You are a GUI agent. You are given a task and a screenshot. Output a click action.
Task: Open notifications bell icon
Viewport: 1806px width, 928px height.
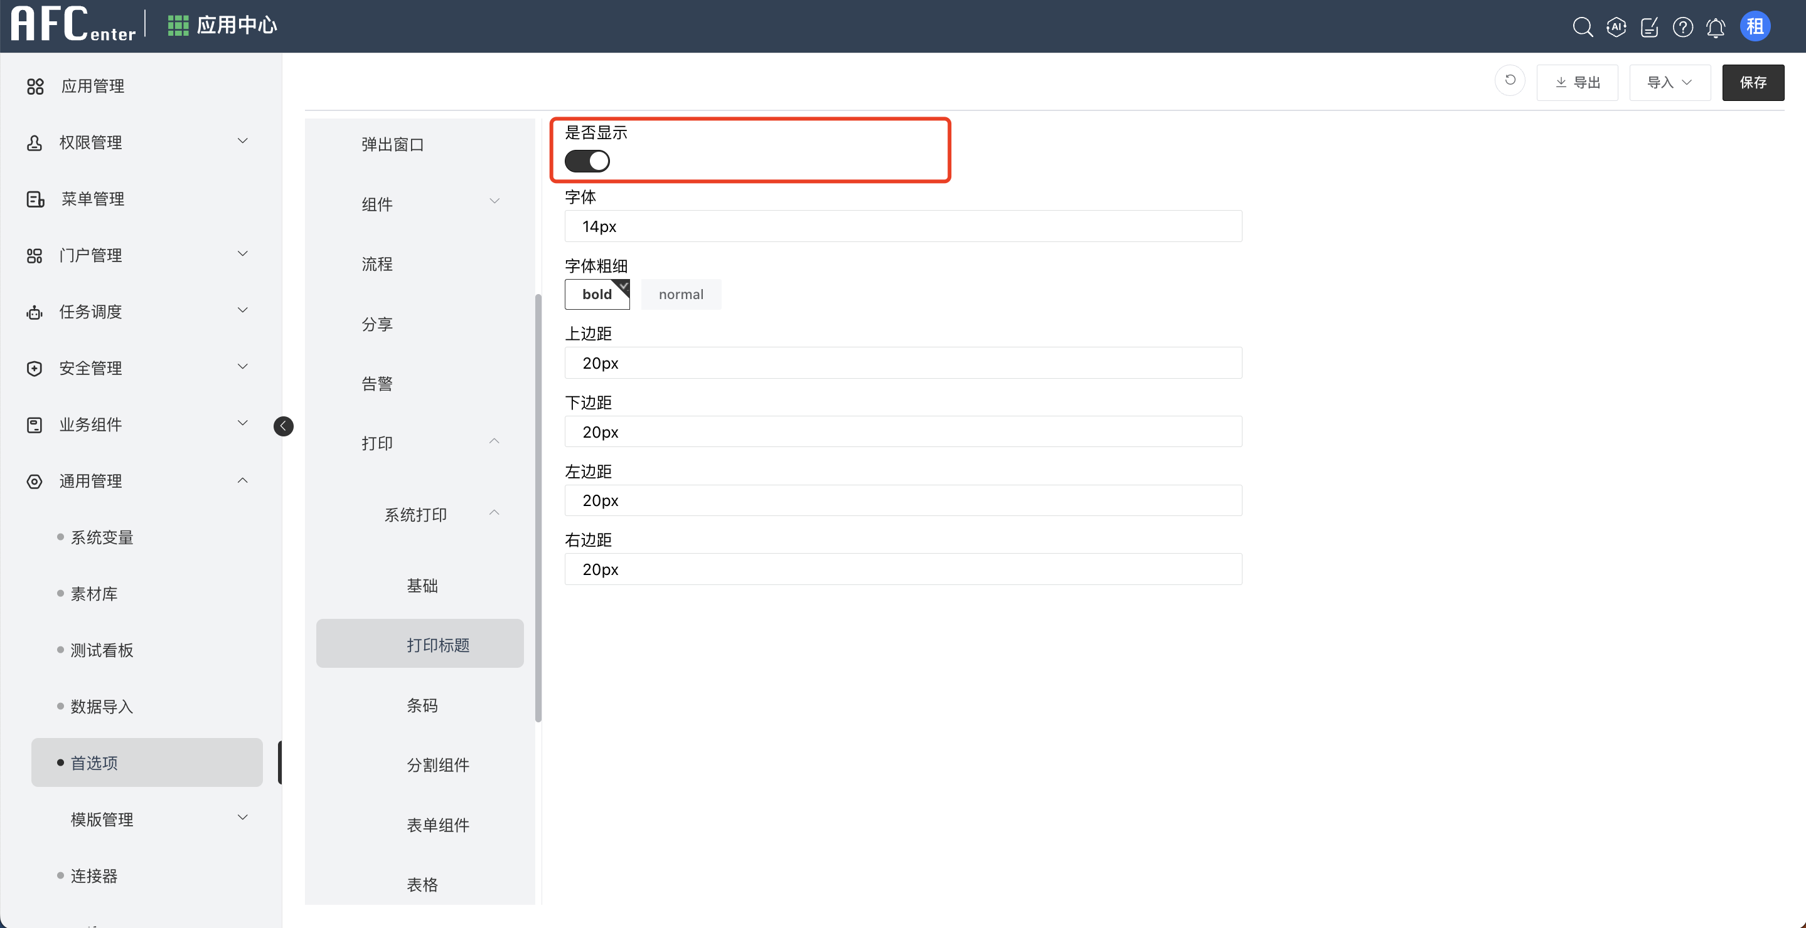1716,28
